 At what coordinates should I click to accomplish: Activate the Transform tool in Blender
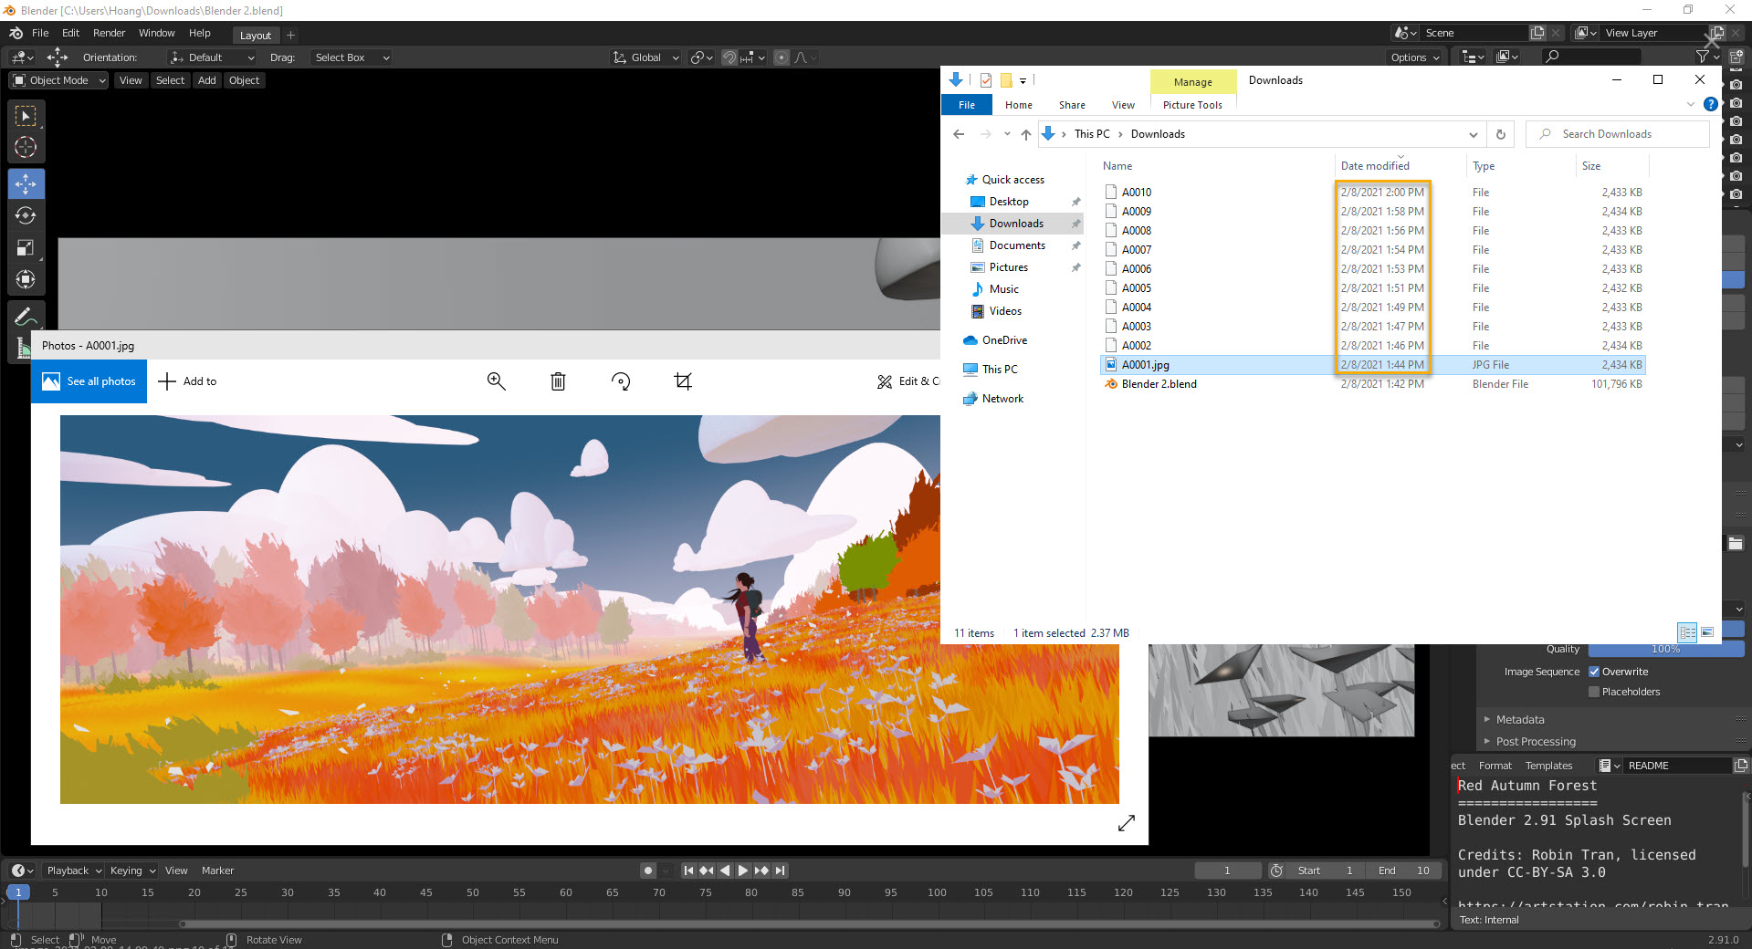click(26, 279)
